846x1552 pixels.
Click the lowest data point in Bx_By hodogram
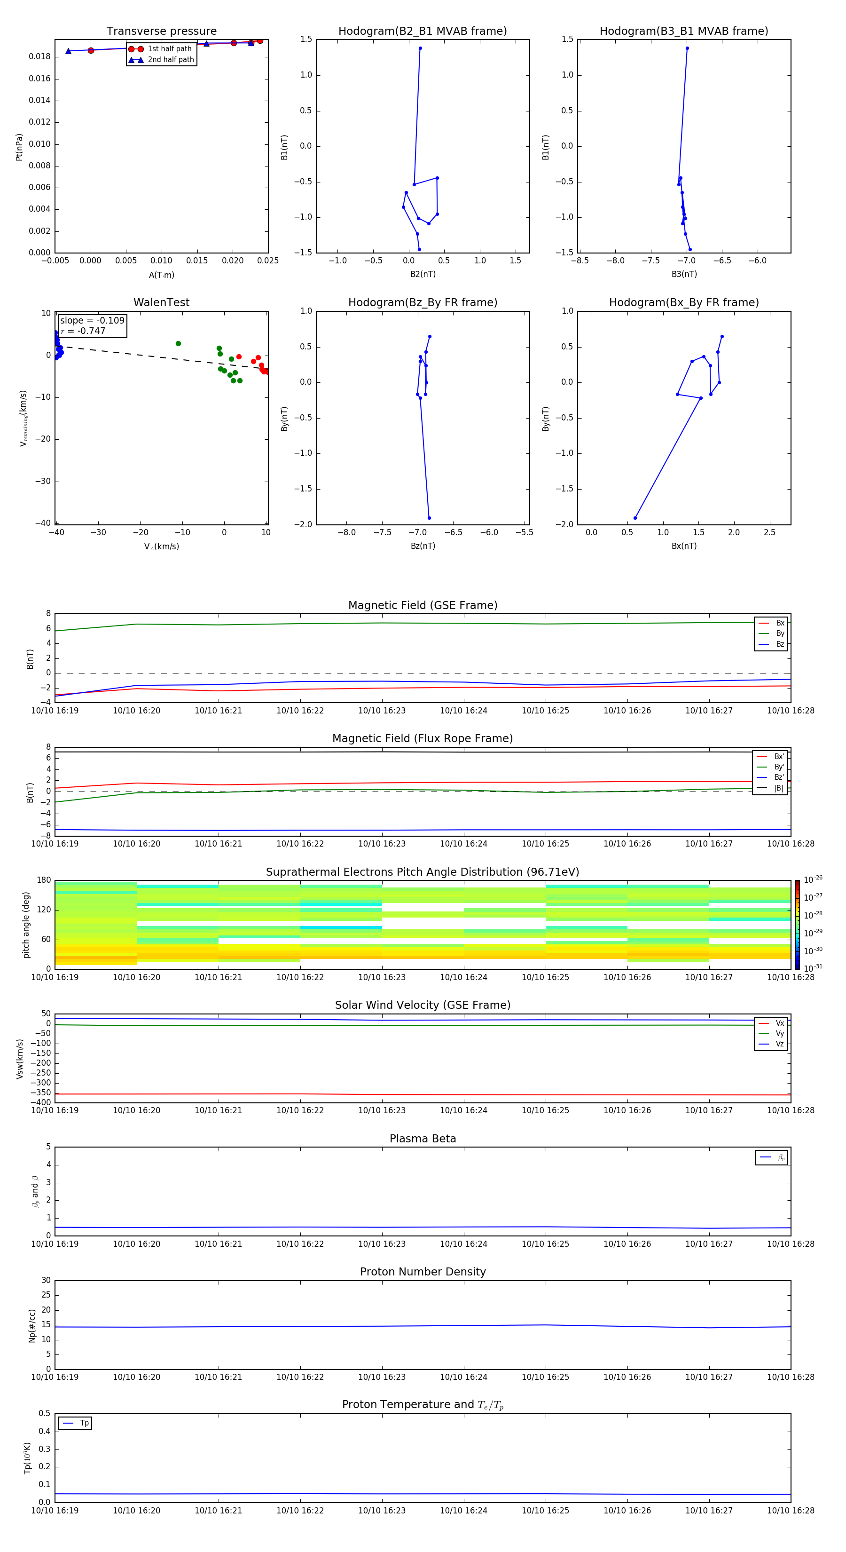[634, 518]
